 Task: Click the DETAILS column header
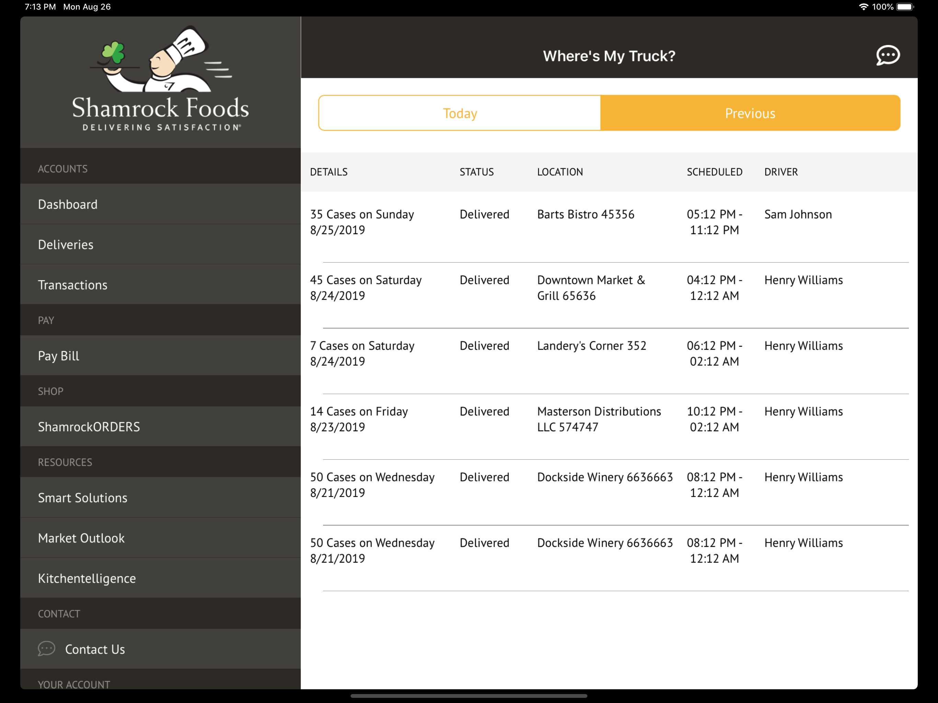point(329,172)
